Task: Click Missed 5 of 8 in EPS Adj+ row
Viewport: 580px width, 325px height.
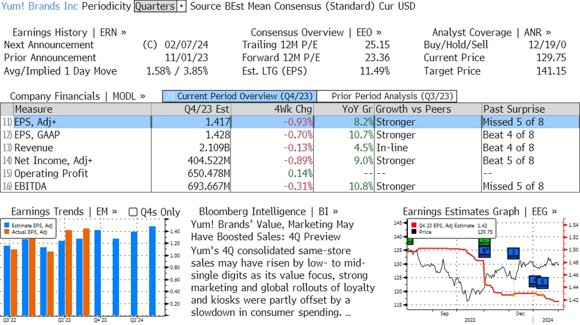Action: (513, 122)
